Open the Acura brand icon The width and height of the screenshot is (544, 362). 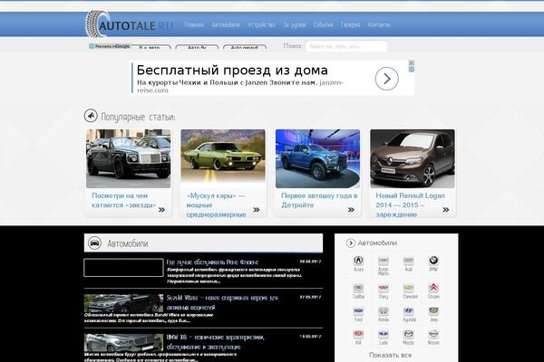click(359, 262)
